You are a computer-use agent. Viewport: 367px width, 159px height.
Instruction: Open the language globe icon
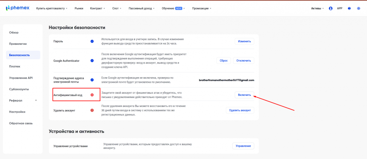pyautogui.click(x=358, y=8)
